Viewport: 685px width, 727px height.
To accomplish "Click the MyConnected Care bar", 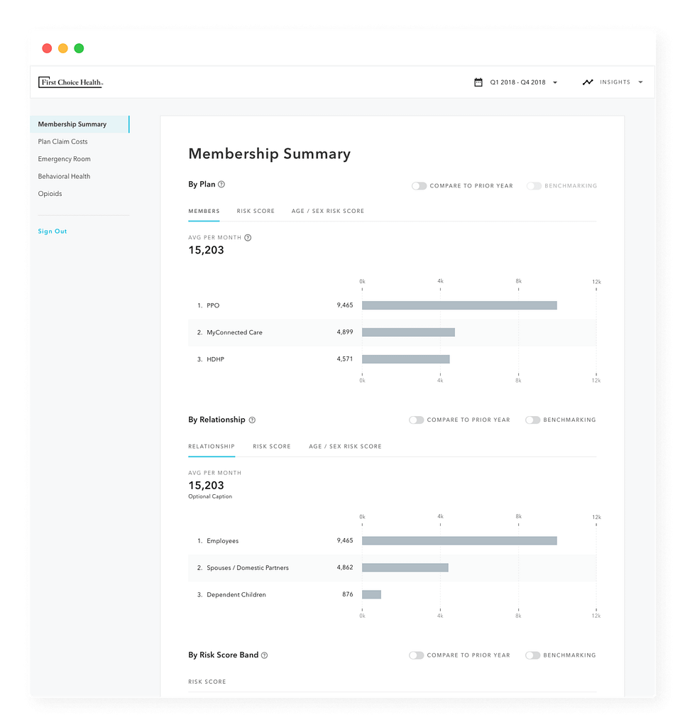I will pos(408,332).
